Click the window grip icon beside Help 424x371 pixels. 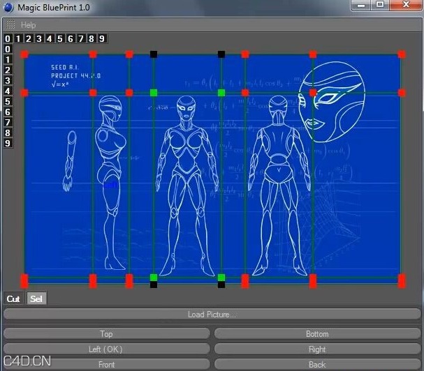click(x=10, y=24)
